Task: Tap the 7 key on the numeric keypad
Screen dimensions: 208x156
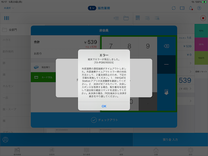Action: pos(111,46)
